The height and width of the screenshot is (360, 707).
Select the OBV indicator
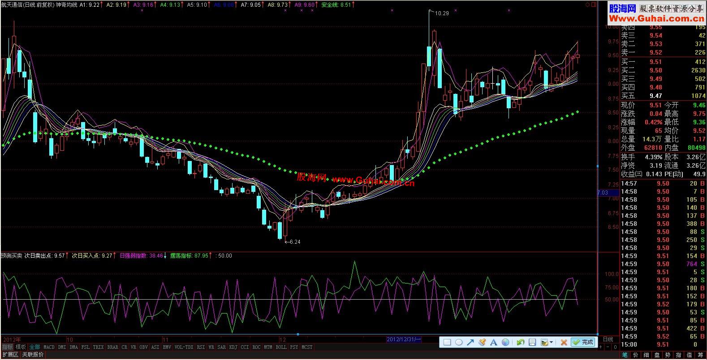tap(143, 347)
